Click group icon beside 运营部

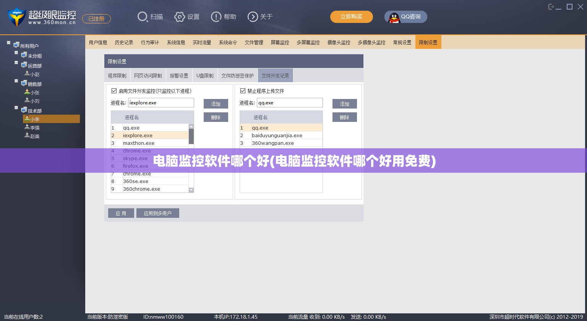[24, 65]
